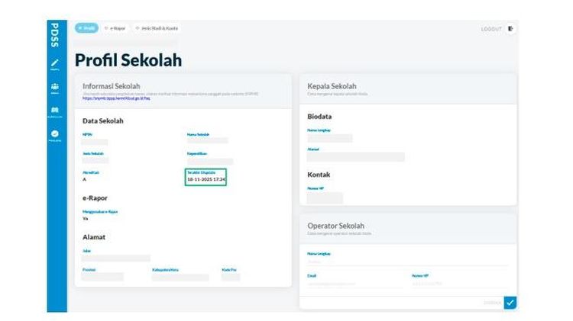Open the checkmark finalization icon in sidebar
The image size is (573, 321).
[x=55, y=135]
